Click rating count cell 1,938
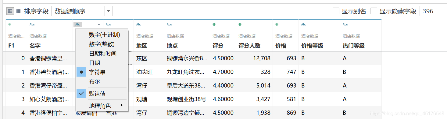 click(254, 113)
